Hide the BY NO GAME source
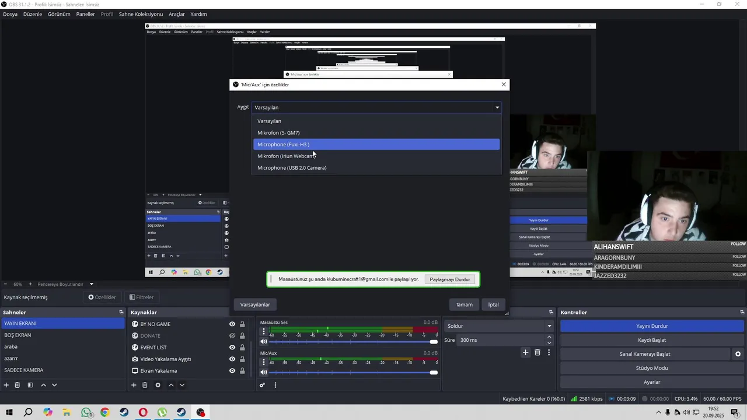Screen dimensions: 747x420 [232, 324]
